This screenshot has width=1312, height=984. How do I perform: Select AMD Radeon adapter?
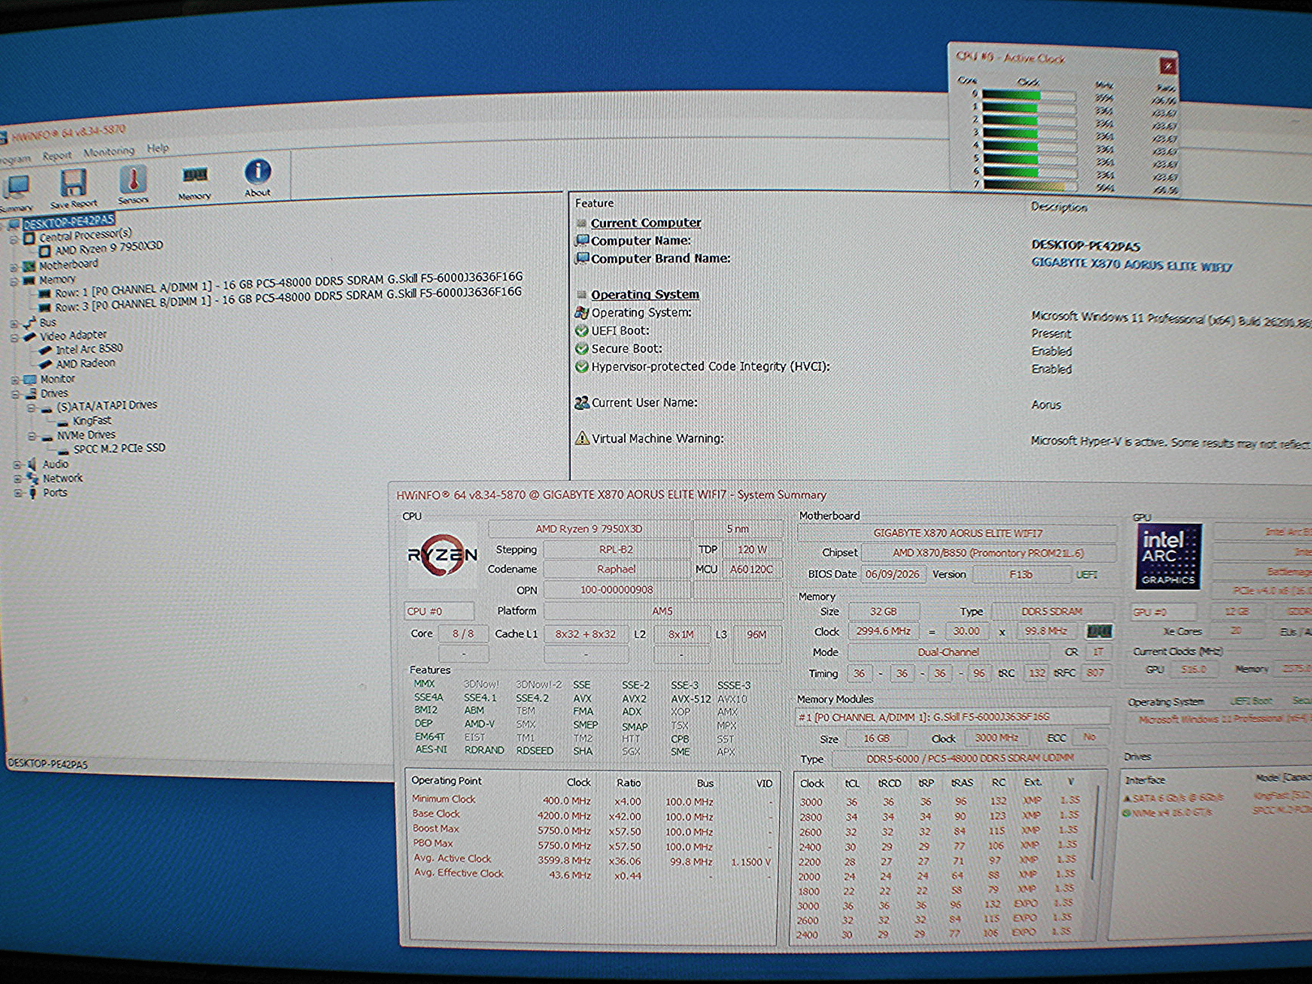pyautogui.click(x=85, y=363)
